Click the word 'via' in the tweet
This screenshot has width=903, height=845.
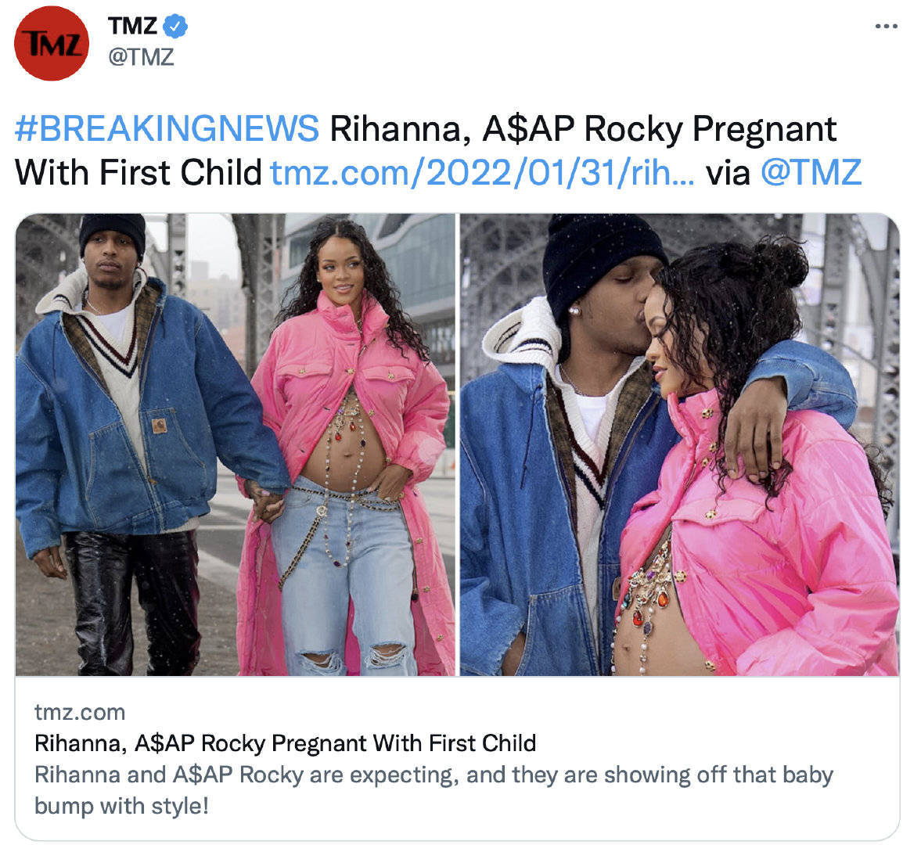(728, 172)
